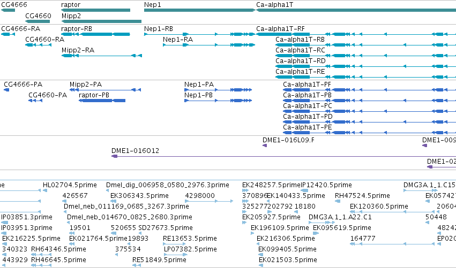The width and height of the screenshot is (456, 268).
Task: Select the CG4660 gene bar
Action: pos(38,21)
